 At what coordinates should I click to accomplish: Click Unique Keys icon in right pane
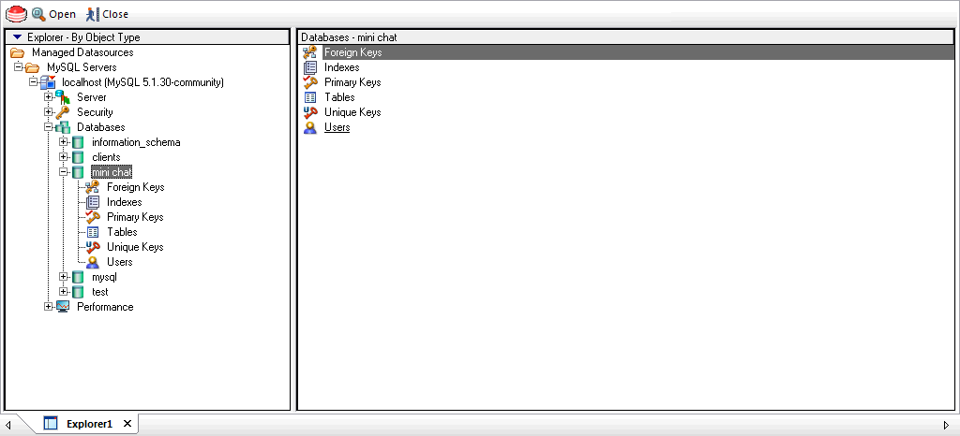pos(310,112)
